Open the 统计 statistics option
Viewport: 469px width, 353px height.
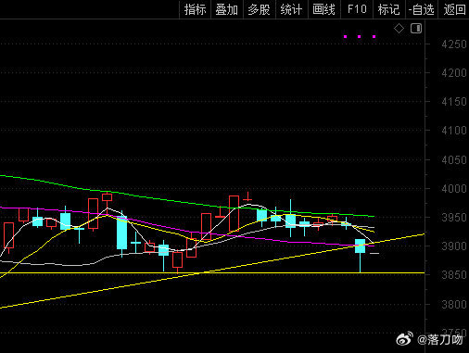point(291,9)
